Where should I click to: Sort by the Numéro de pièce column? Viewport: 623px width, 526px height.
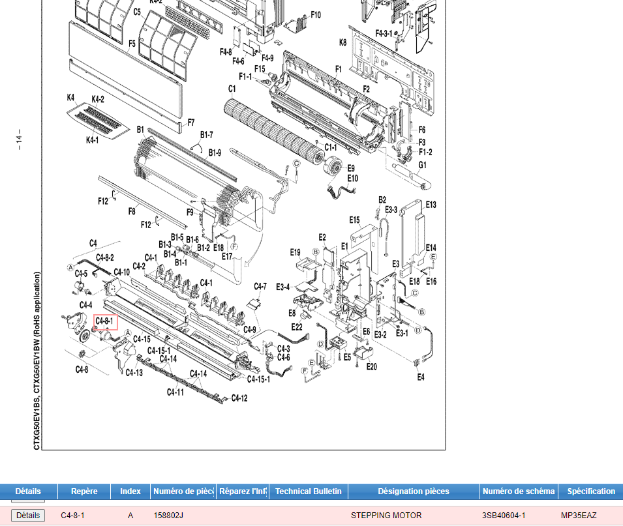click(x=183, y=491)
